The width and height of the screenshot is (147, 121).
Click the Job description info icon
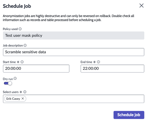pyautogui.click(x=25, y=45)
